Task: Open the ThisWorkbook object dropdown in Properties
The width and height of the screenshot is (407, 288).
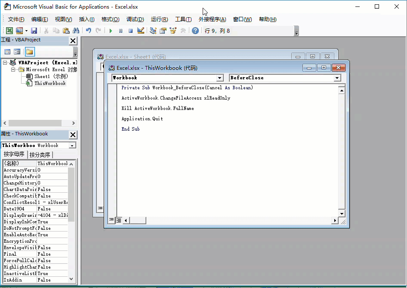Action: point(72,145)
